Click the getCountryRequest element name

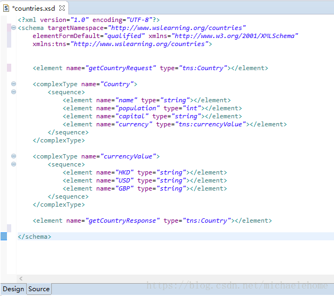coord(120,68)
